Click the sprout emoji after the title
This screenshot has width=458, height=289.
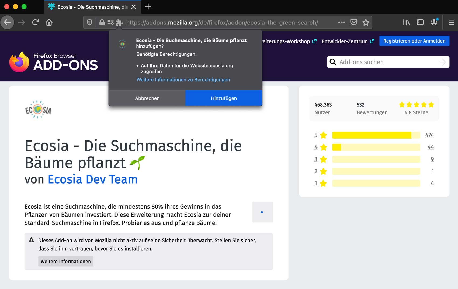[137, 163]
